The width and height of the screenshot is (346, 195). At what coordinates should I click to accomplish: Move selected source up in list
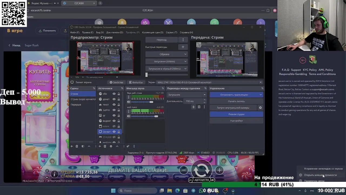[x=117, y=146]
